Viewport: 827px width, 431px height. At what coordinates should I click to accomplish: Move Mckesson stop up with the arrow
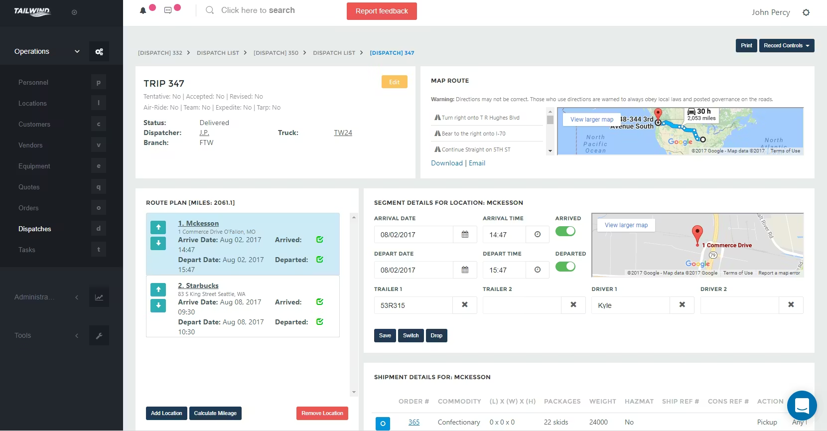tap(158, 227)
